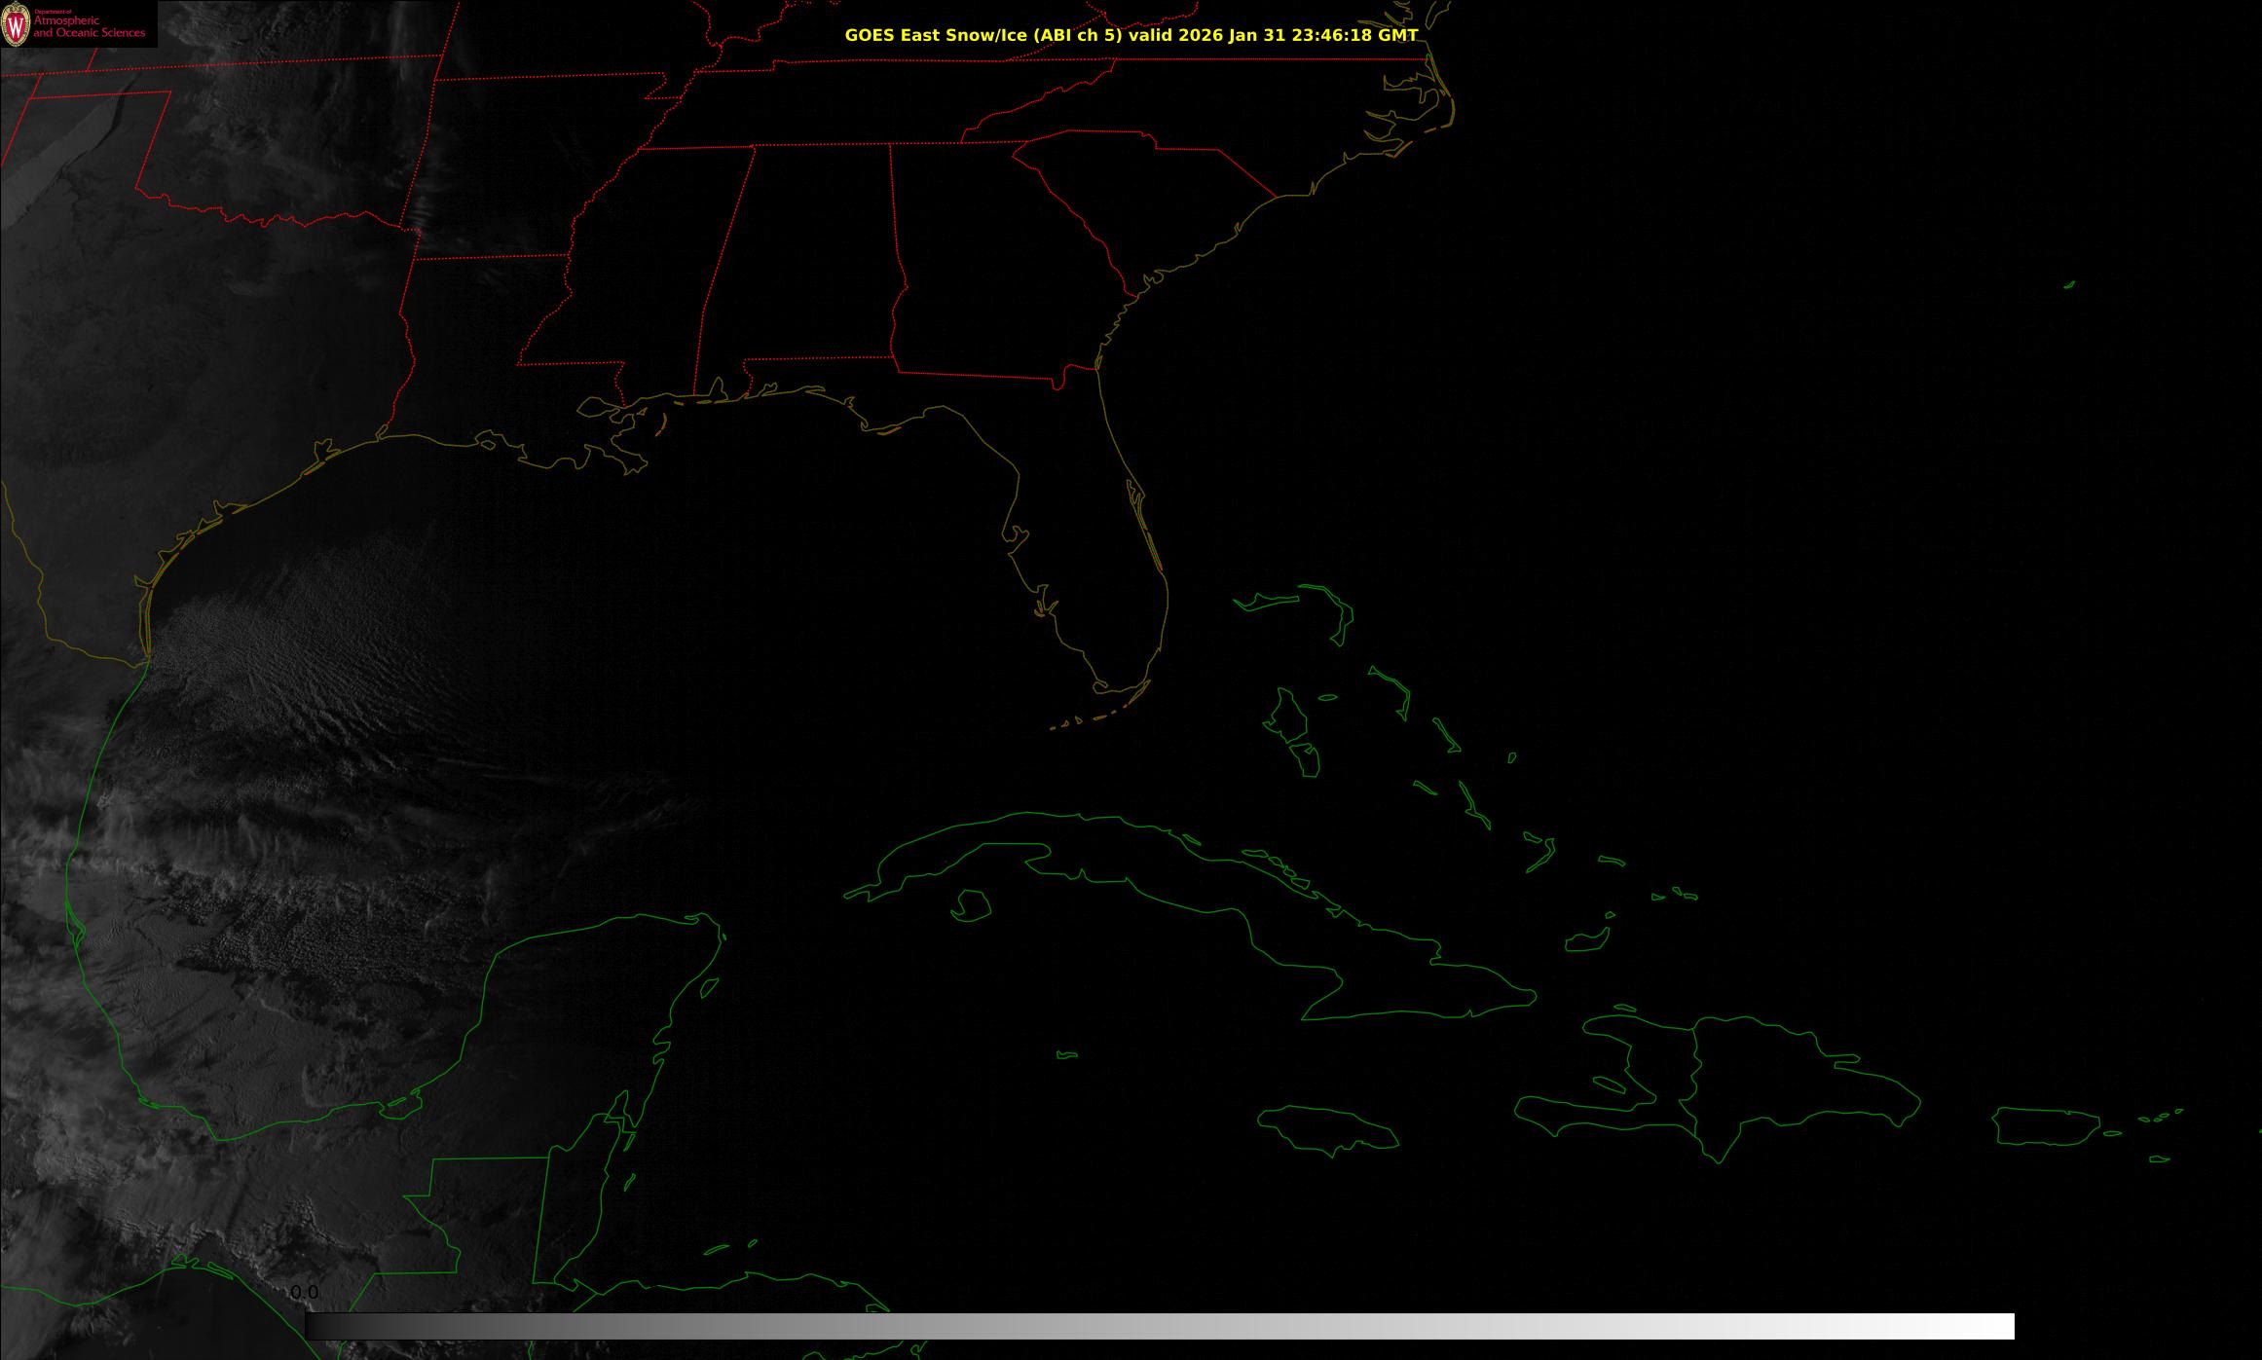The image size is (2262, 1360).
Task: Click inside the Puerto Rico island outline
Action: [x=2045, y=1126]
